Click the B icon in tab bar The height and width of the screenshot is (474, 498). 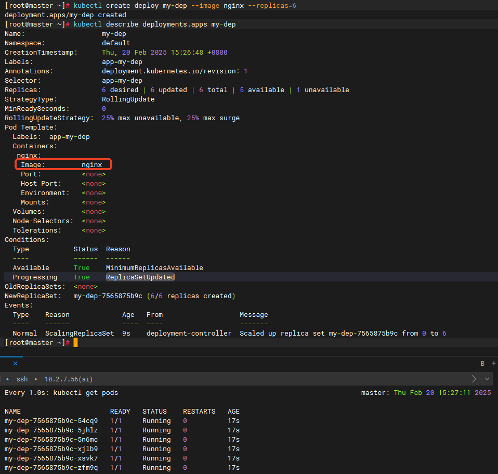[x=482, y=363]
